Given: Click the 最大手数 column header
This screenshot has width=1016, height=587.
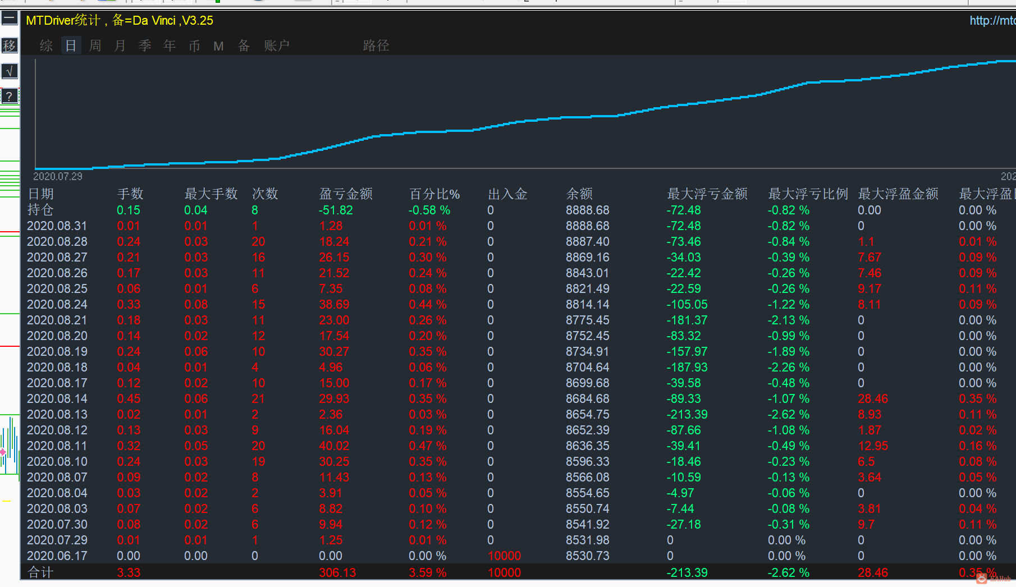Looking at the screenshot, I should 211,194.
